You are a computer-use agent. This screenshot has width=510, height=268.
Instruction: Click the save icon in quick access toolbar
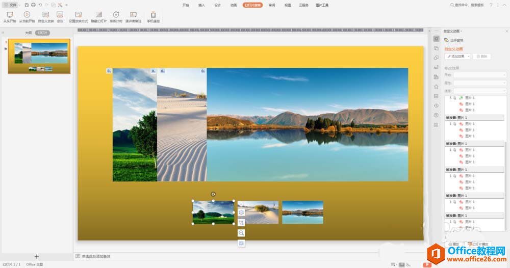click(27, 5)
